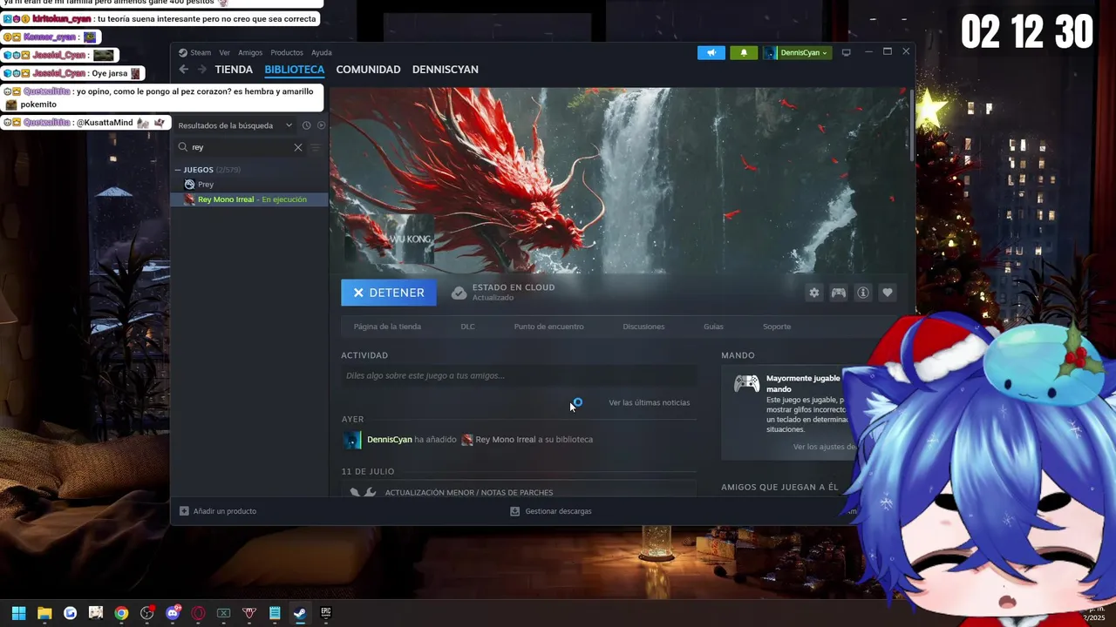1116x627 pixels.
Task: Go back with the Steam back arrow
Action: pyautogui.click(x=183, y=70)
